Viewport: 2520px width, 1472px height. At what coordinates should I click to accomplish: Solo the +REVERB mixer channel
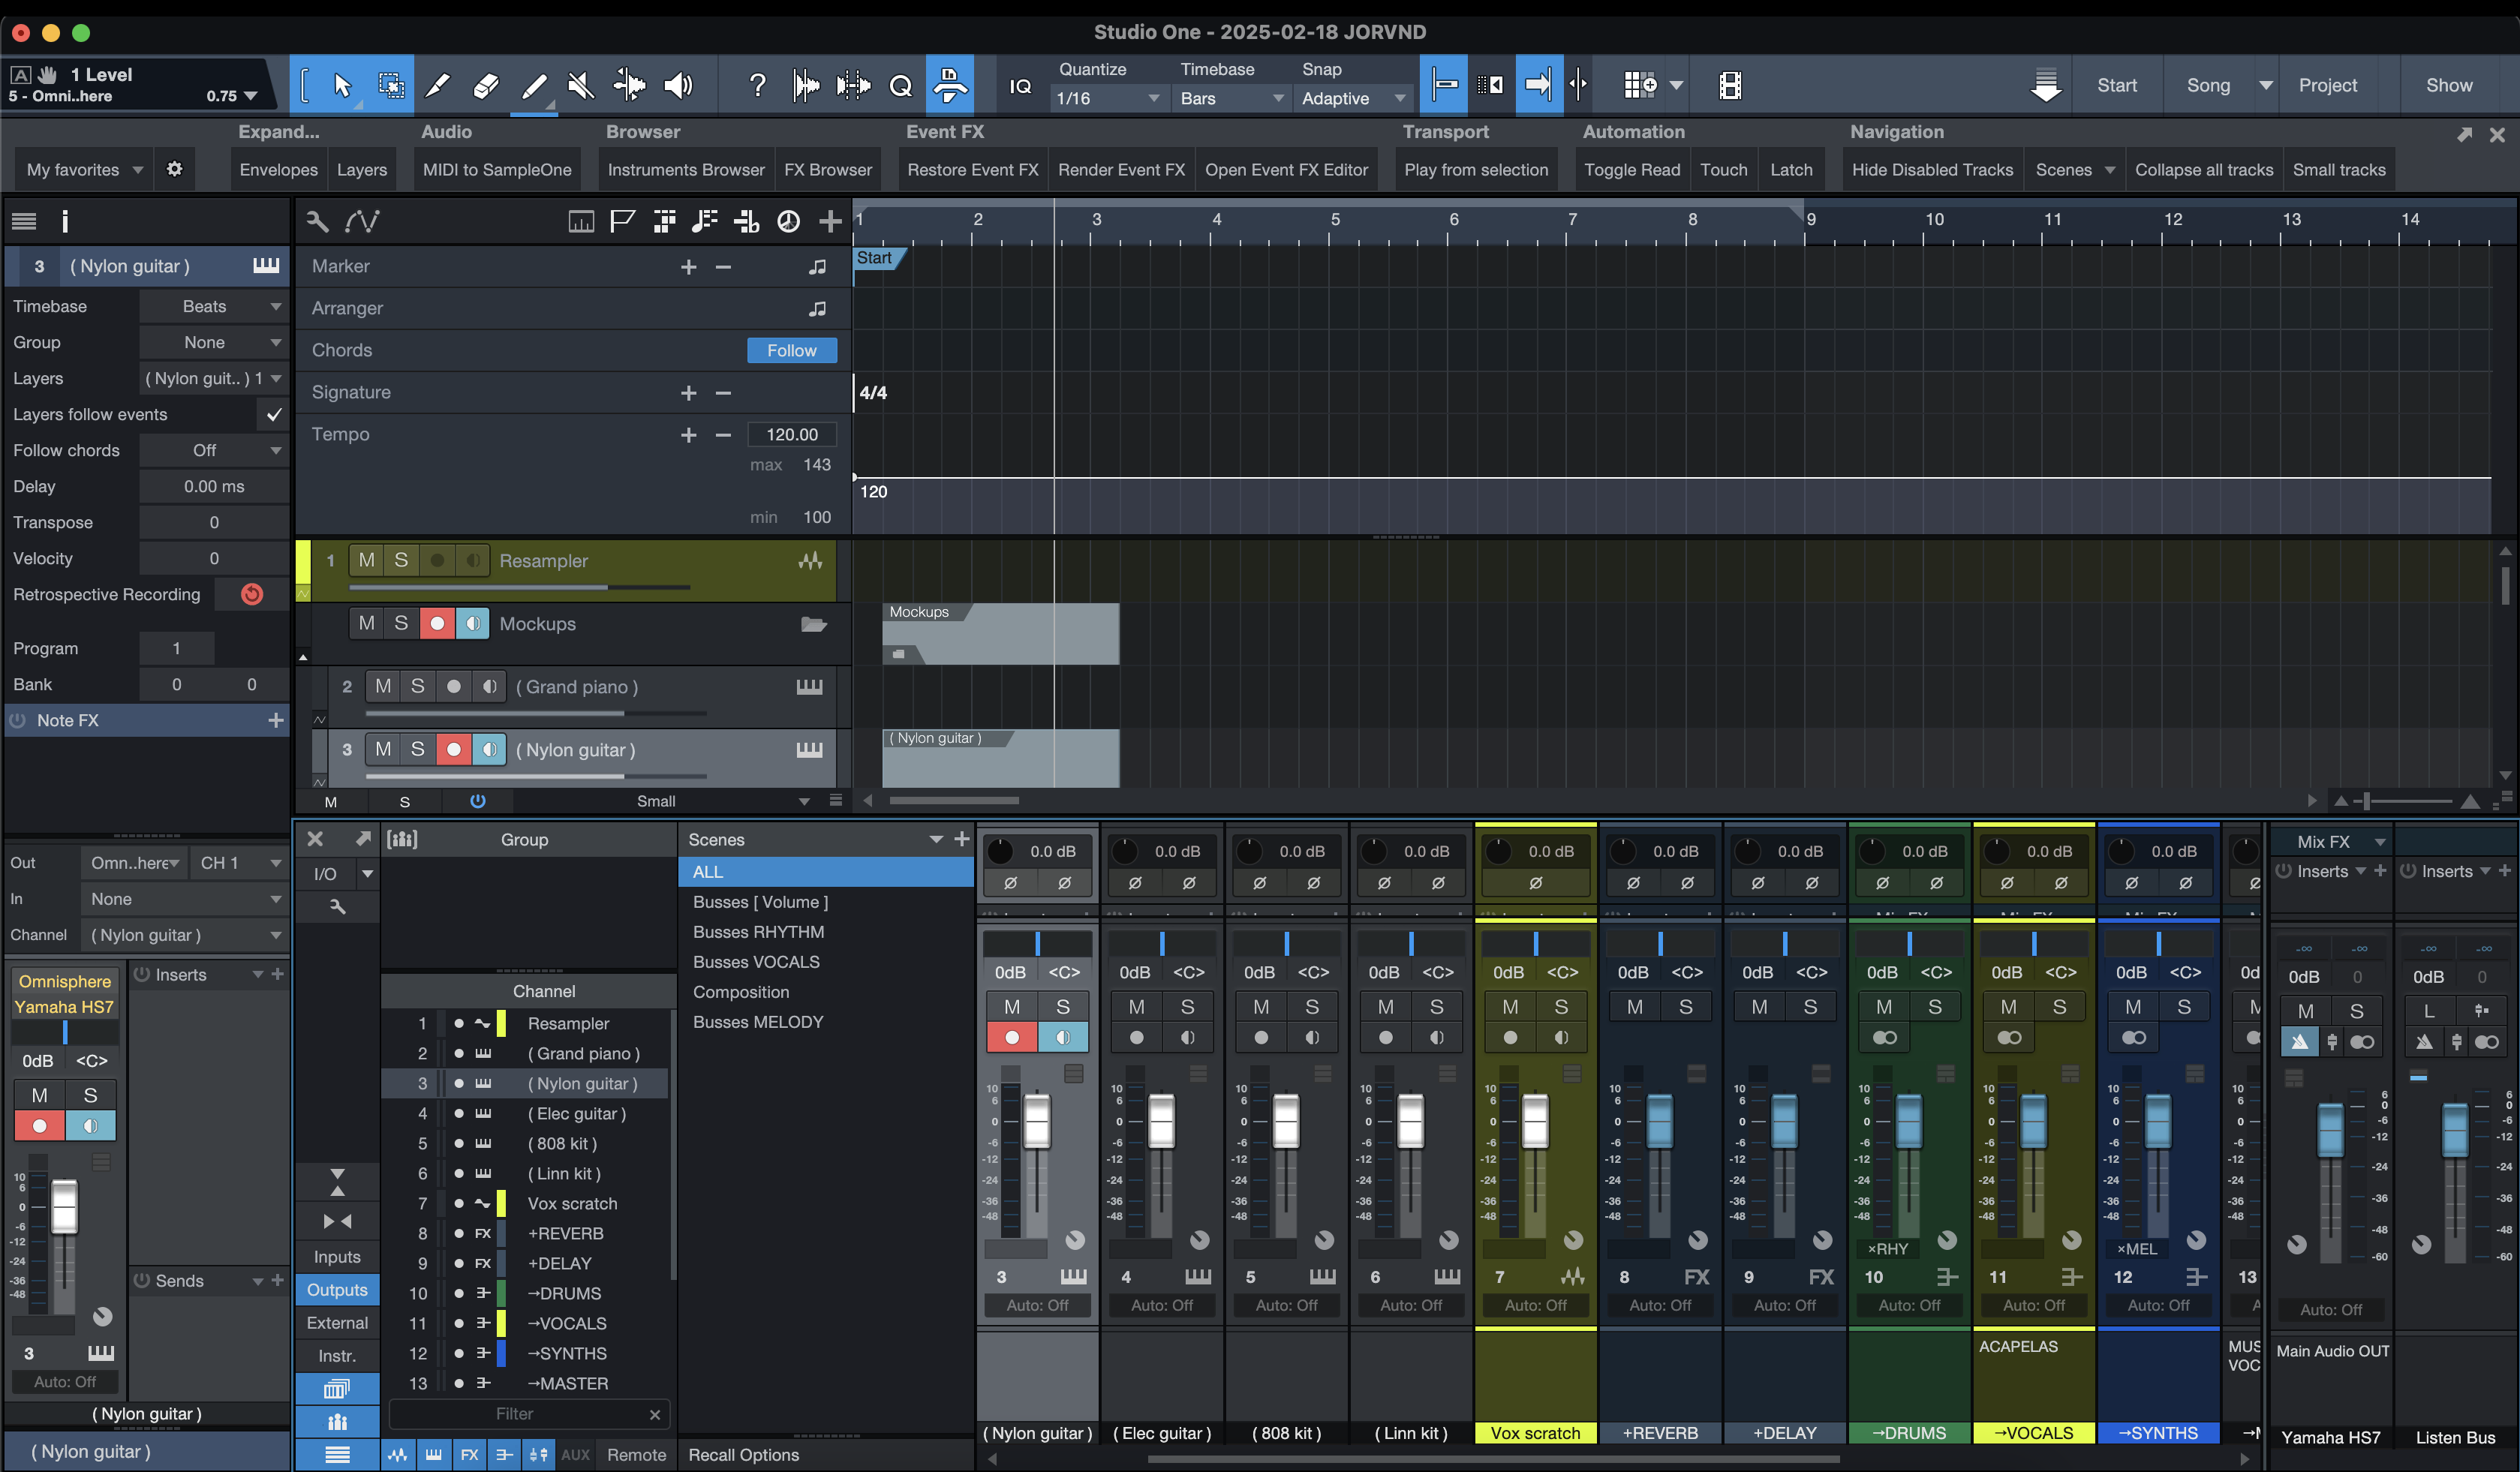click(1686, 1007)
